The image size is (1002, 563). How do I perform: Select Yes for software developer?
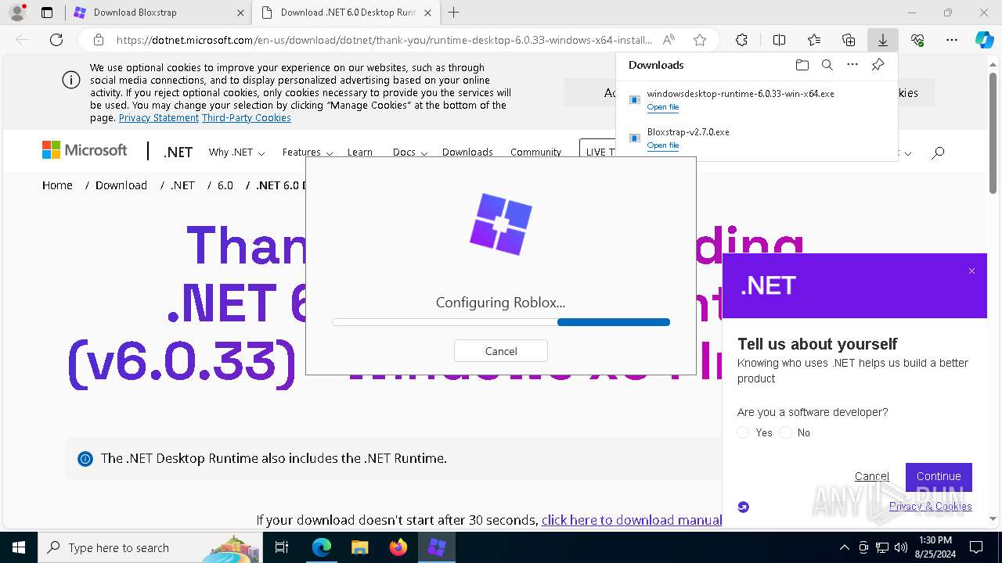tap(744, 432)
